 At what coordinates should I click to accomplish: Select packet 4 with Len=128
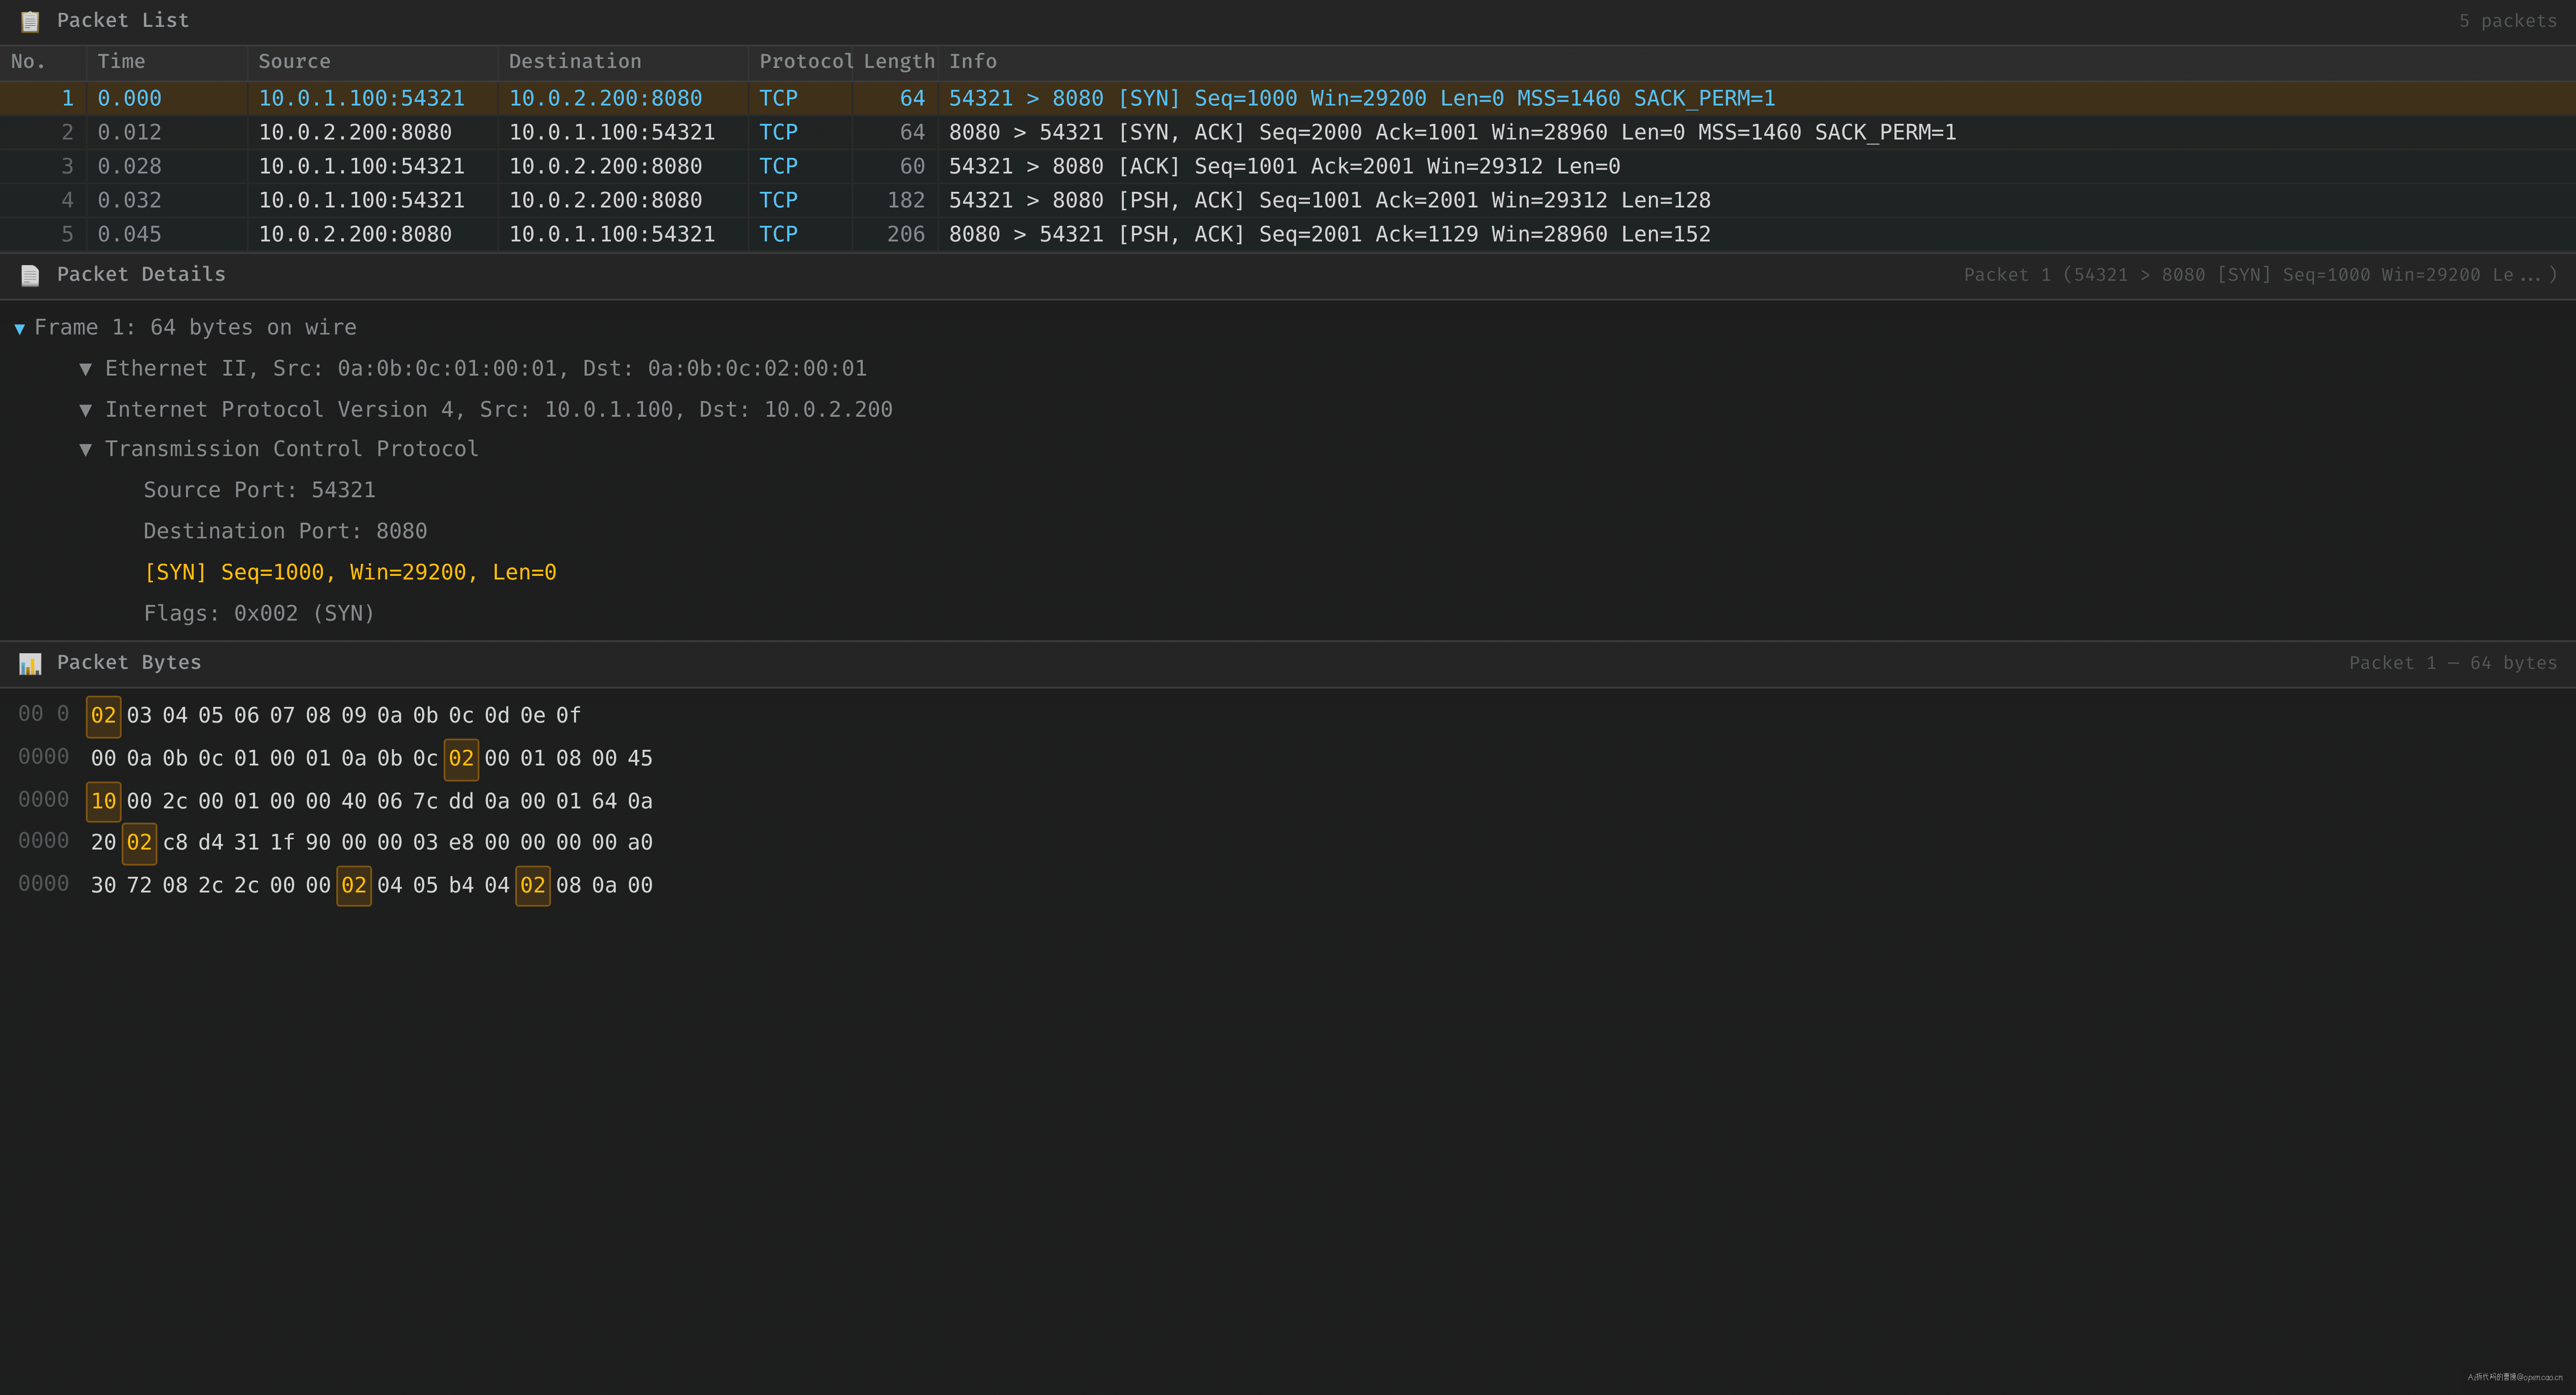[x=1288, y=200]
